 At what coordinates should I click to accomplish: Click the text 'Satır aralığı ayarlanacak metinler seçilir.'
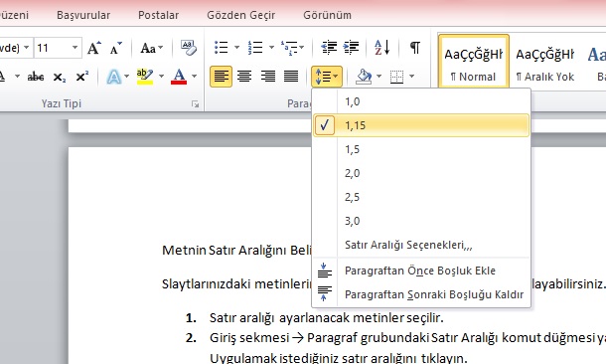coord(327,318)
